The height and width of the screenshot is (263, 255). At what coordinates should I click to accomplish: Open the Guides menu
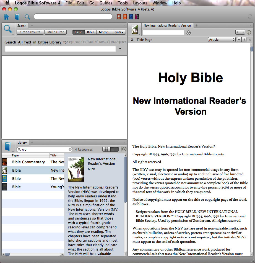click(x=106, y=3)
